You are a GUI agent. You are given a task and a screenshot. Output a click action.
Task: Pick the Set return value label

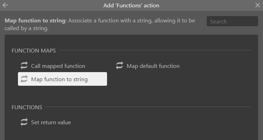(x=51, y=122)
